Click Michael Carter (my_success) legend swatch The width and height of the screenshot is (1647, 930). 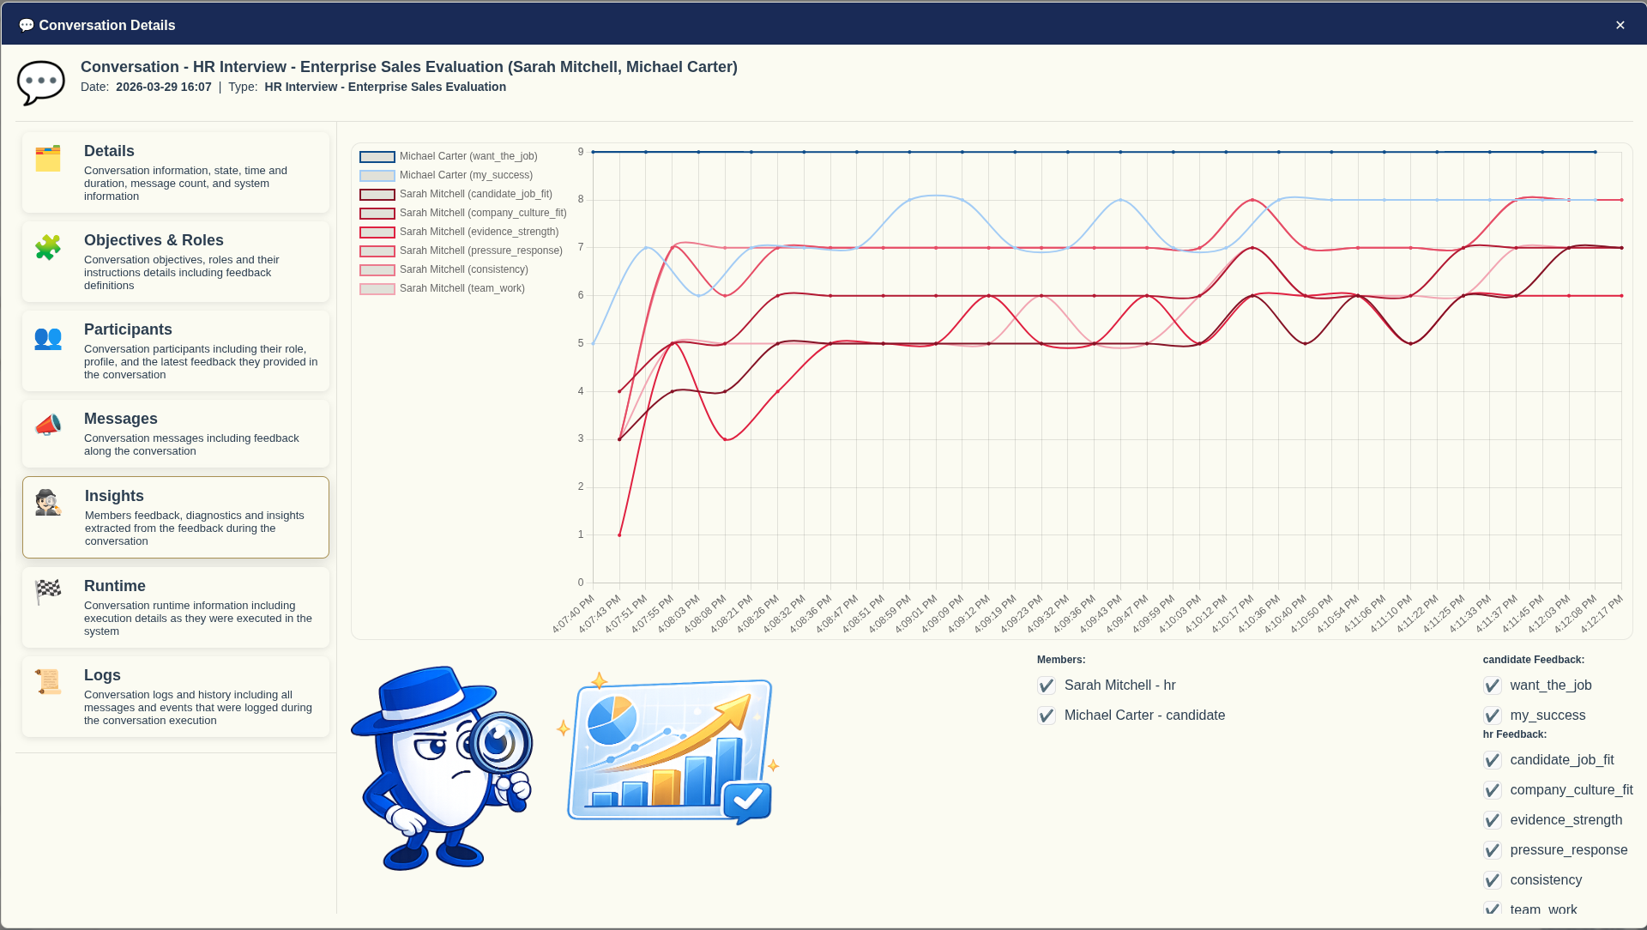(x=377, y=176)
